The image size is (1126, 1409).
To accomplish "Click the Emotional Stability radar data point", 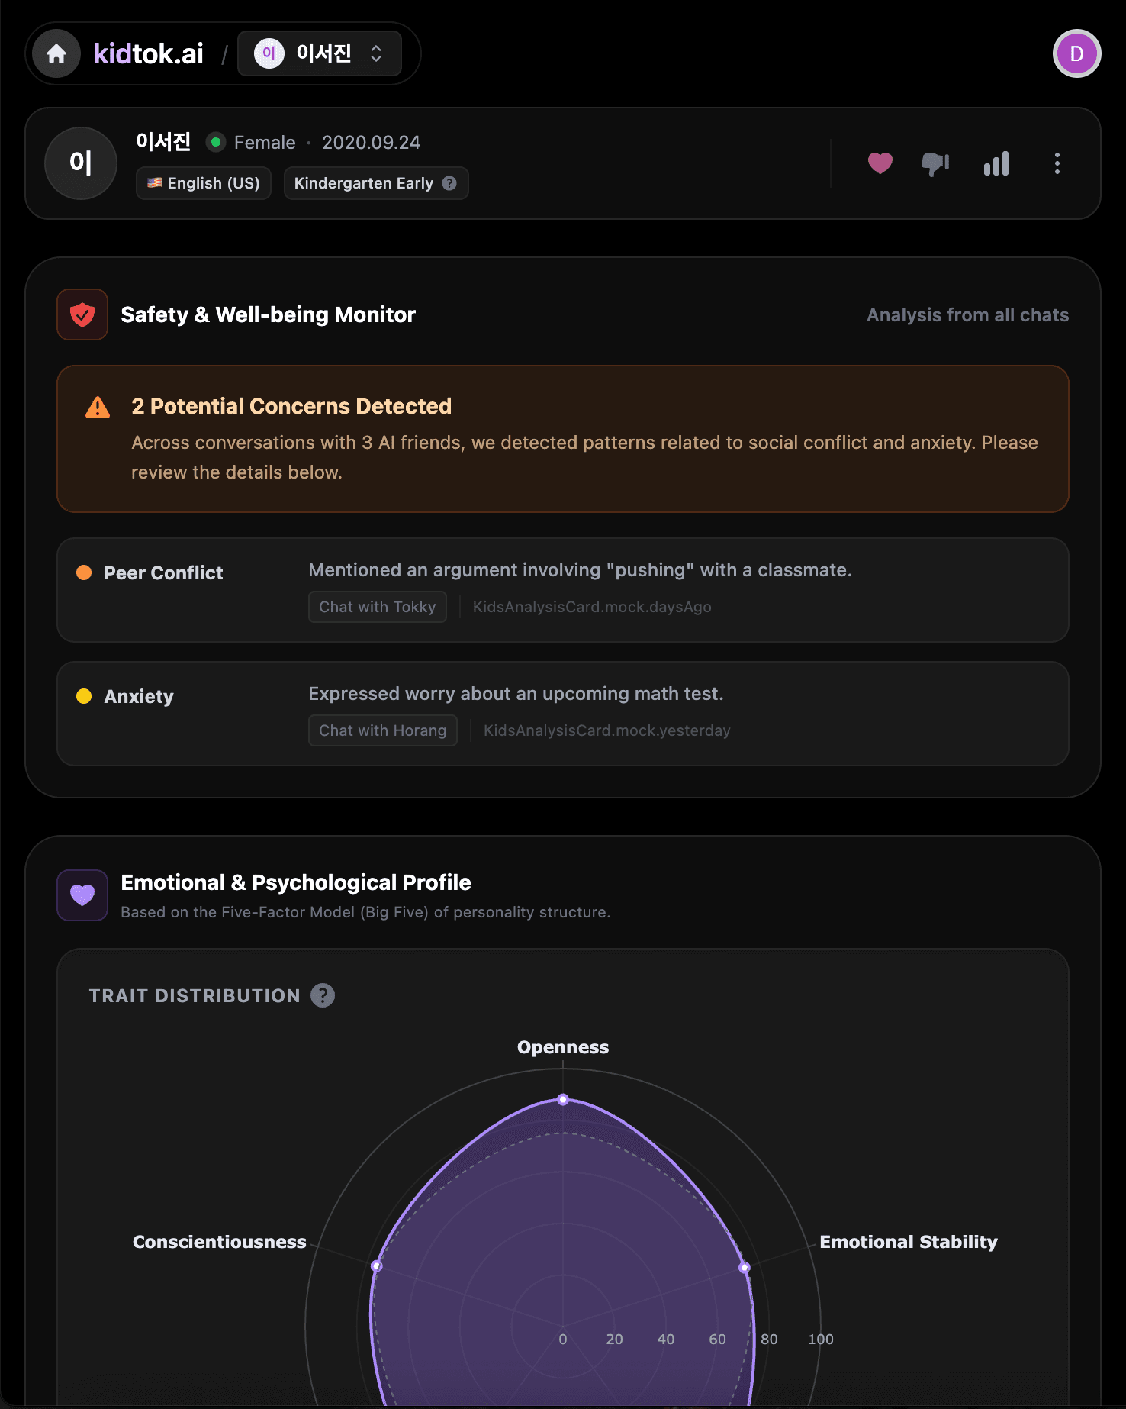I will click(745, 1268).
